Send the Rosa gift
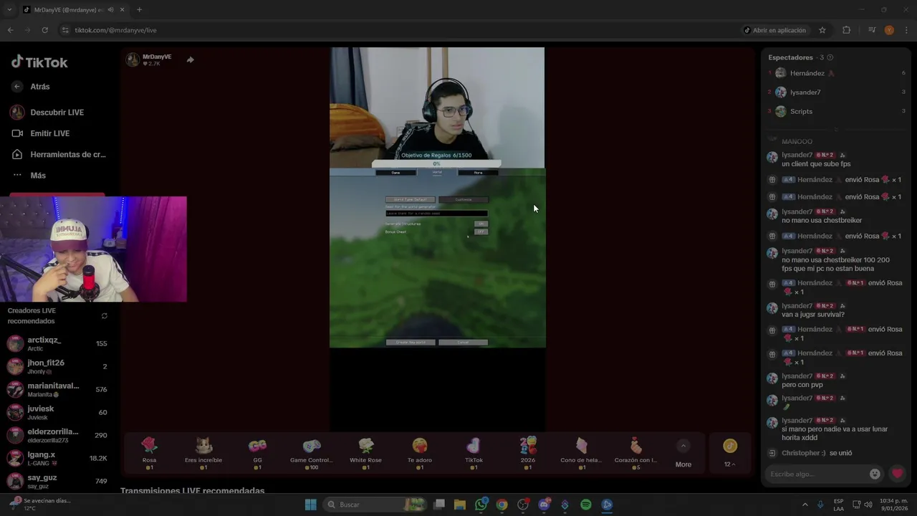Viewport: 917px width, 516px height. click(x=149, y=453)
